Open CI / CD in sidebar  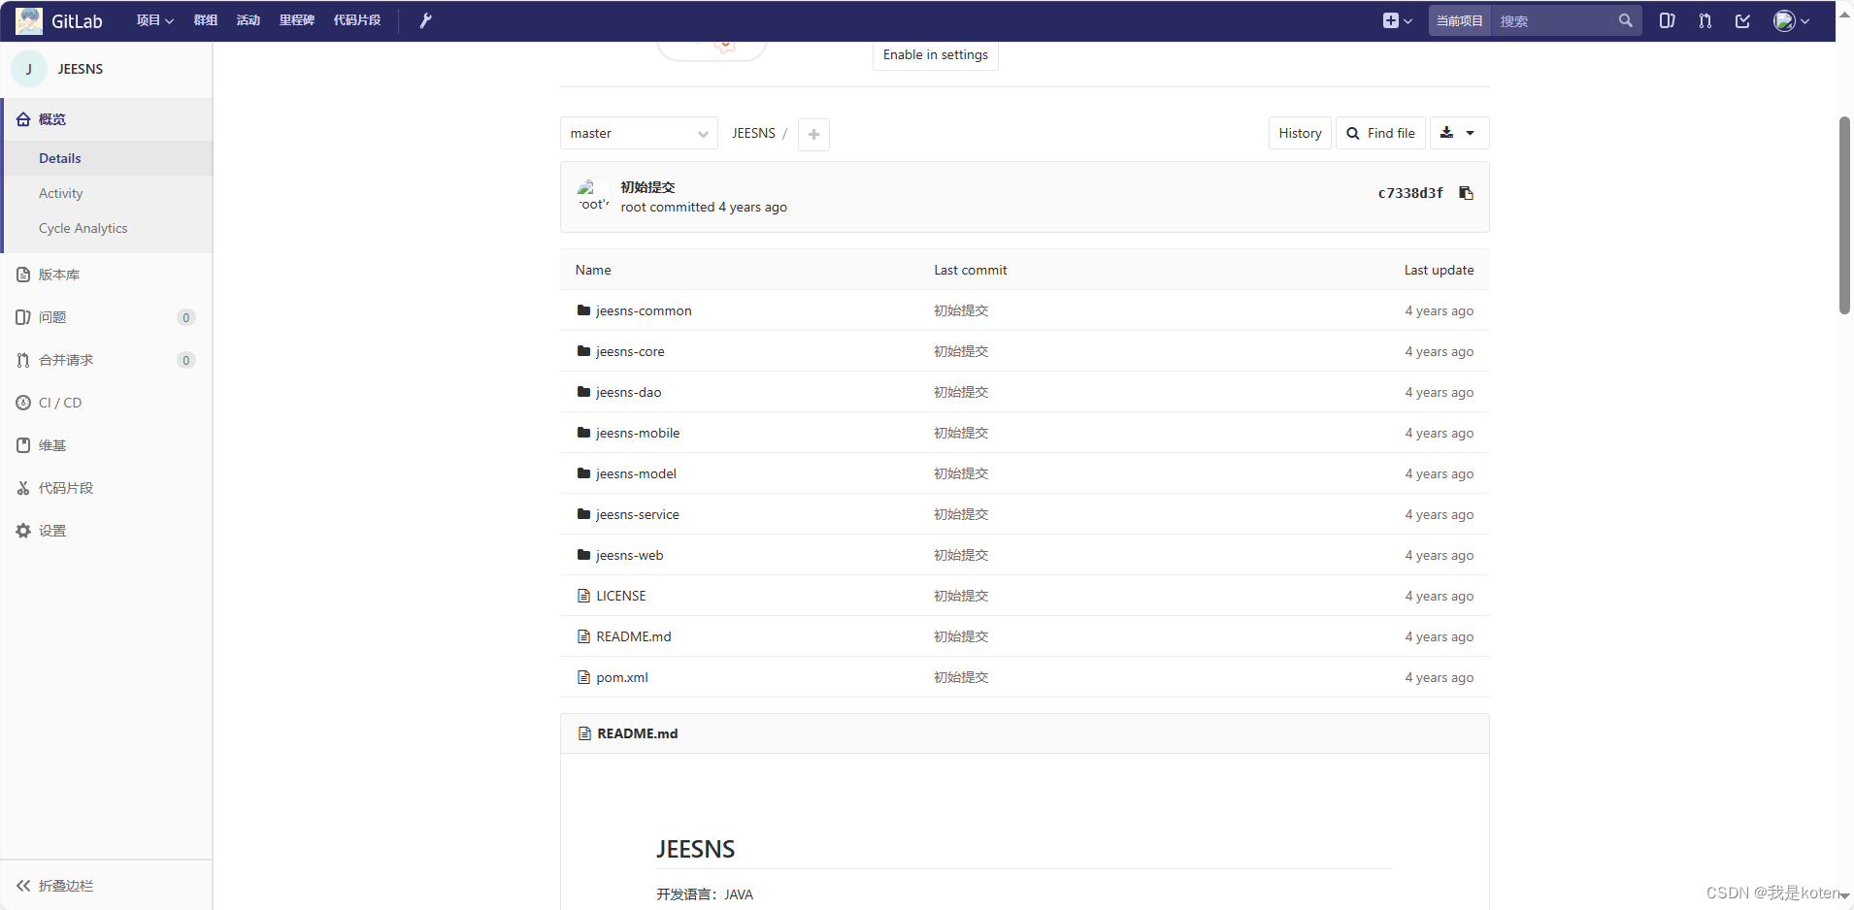tap(107, 403)
